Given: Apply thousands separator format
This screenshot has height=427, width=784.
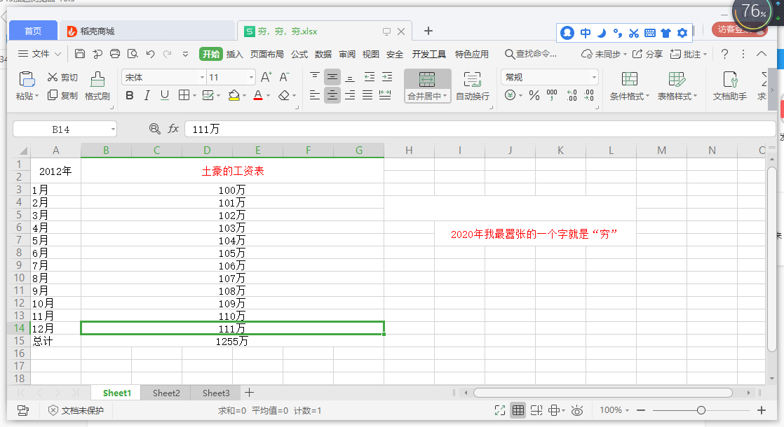Looking at the screenshot, I should point(552,95).
